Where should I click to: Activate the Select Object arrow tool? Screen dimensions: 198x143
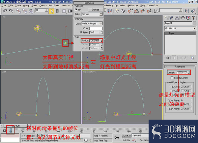52,11
